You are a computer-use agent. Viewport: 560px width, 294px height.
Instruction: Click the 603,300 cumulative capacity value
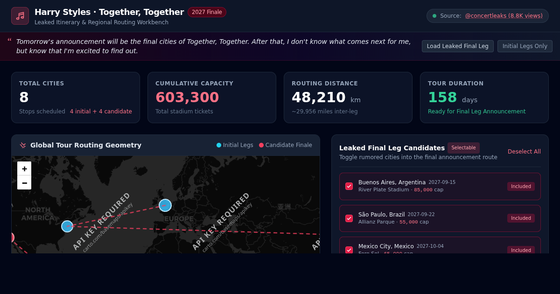pos(187,98)
